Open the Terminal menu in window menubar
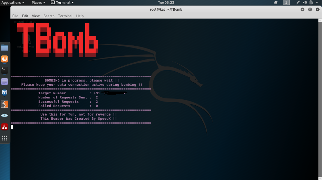 65,16
